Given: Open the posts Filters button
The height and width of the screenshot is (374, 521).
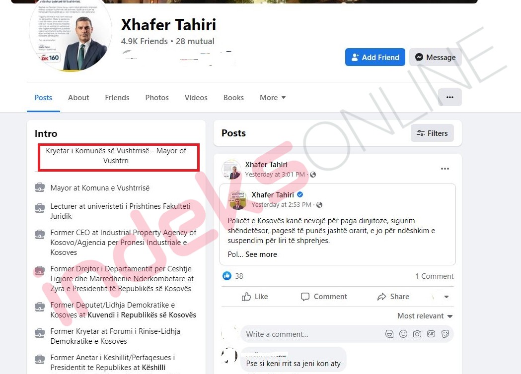Looking at the screenshot, I should click(x=432, y=133).
